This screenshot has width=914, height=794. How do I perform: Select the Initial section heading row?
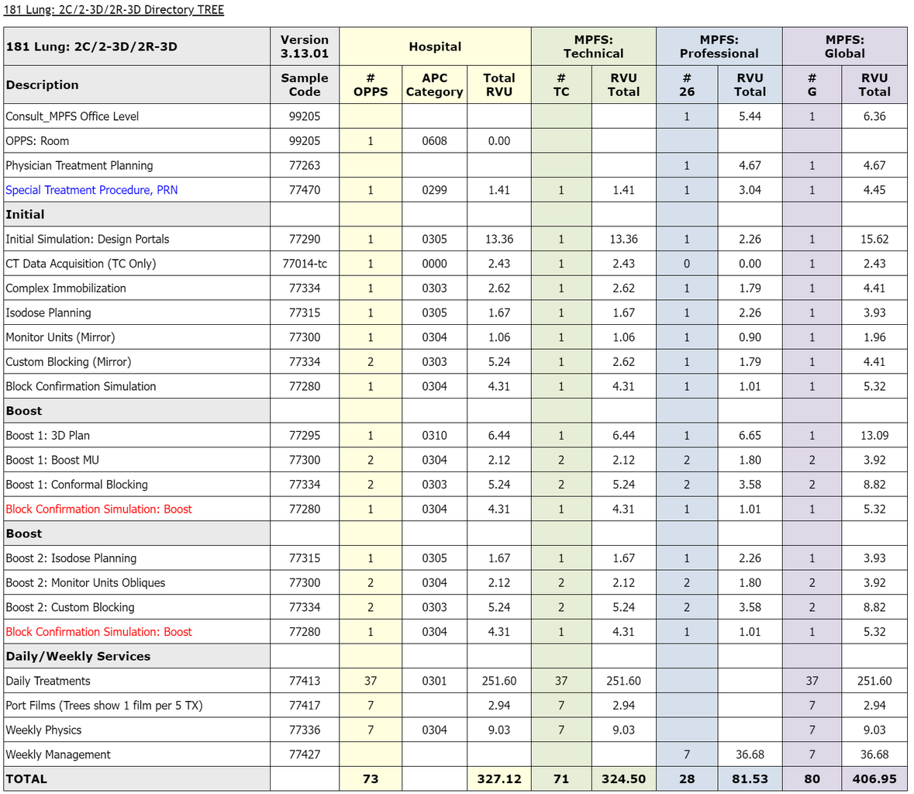tap(25, 214)
